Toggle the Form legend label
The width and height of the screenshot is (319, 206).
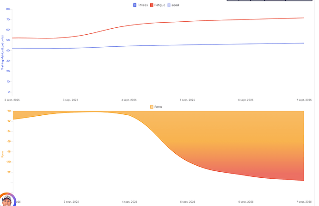(158, 107)
